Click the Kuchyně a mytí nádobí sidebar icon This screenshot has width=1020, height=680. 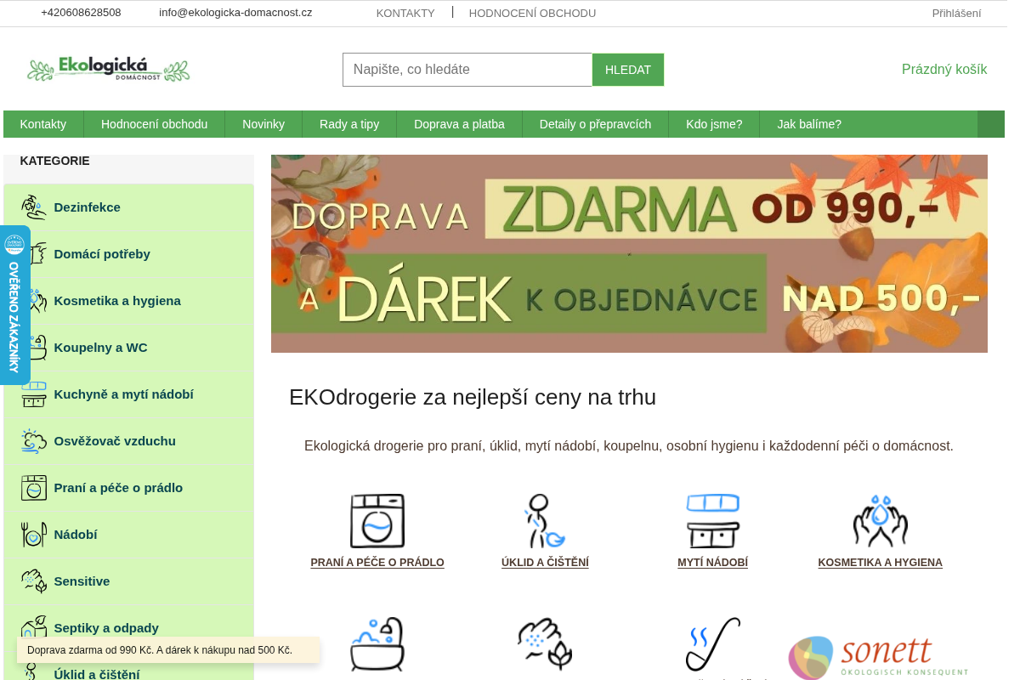pos(34,394)
